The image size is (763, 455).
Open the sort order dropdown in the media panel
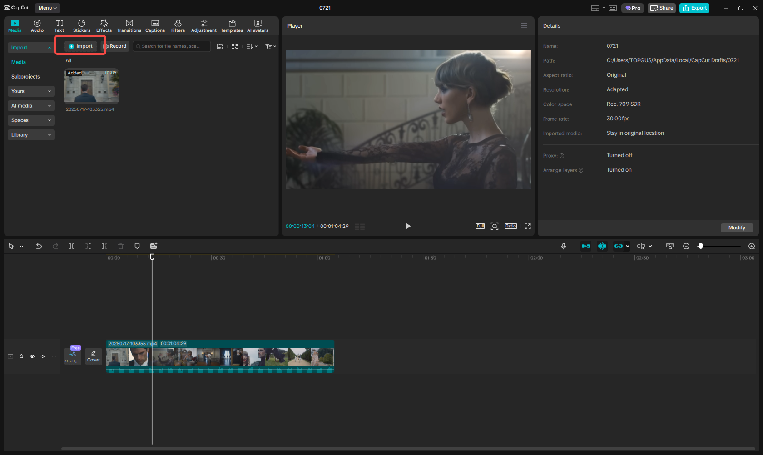252,46
